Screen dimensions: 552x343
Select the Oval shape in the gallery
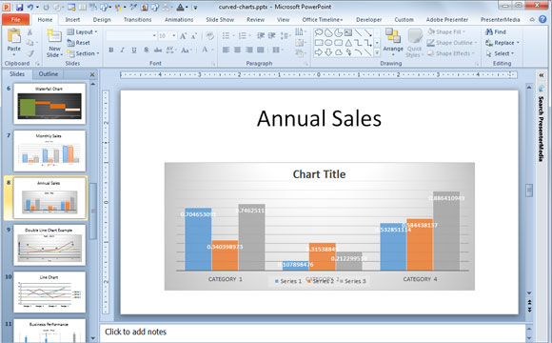tap(328, 43)
